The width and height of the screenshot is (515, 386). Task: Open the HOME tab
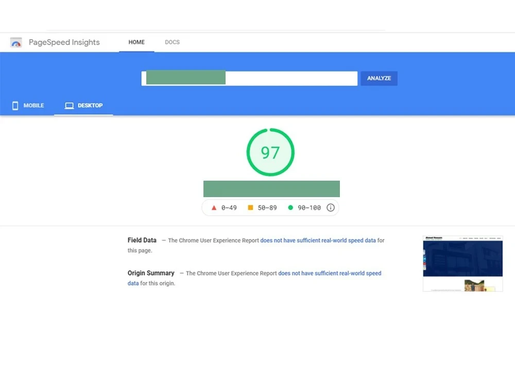(x=136, y=42)
